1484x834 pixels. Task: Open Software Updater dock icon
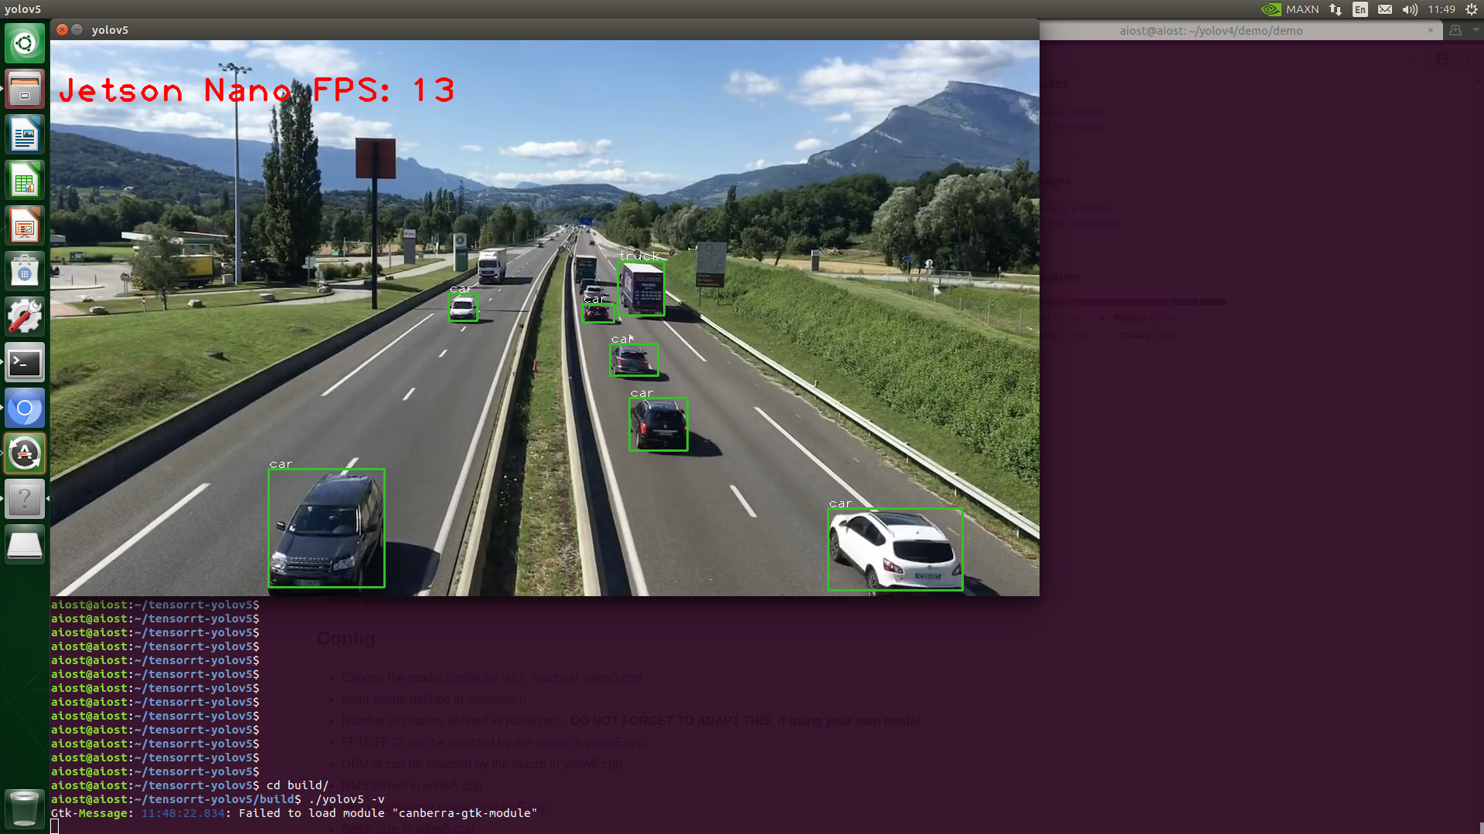point(25,453)
